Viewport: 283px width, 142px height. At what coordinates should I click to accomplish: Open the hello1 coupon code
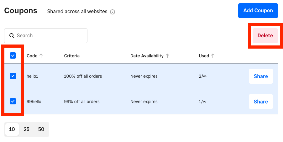pyautogui.click(x=32, y=76)
